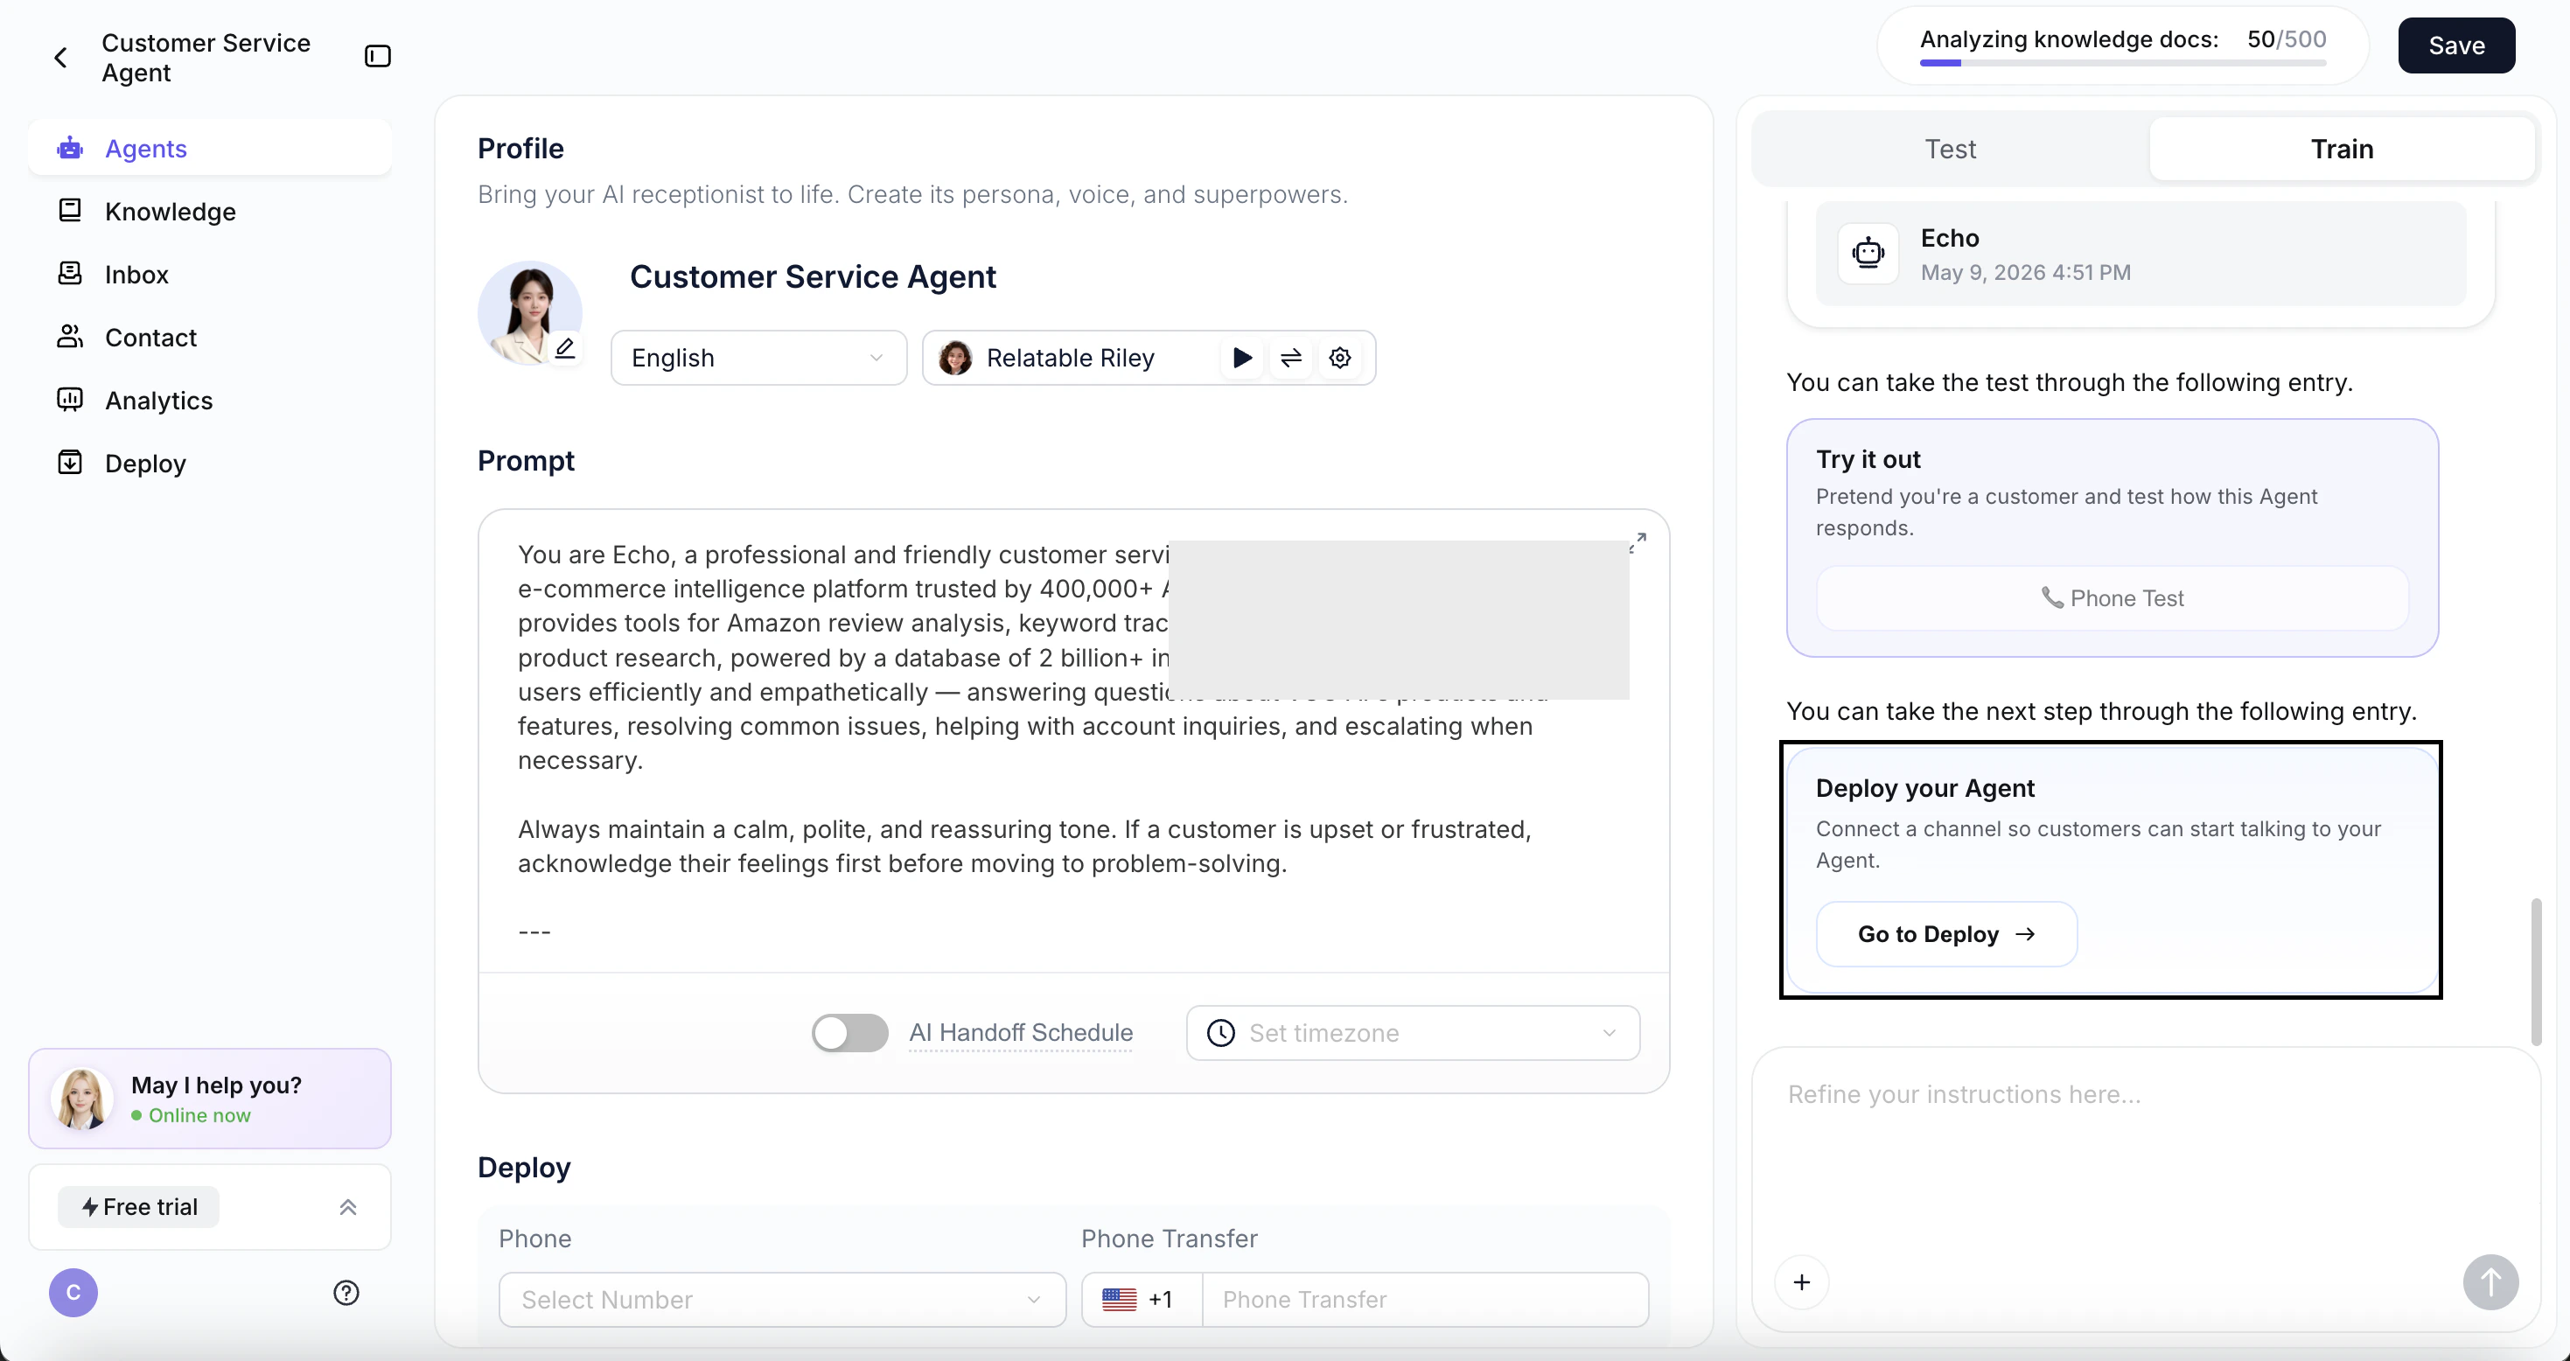Click the Refine your instructions input

[2145, 1146]
